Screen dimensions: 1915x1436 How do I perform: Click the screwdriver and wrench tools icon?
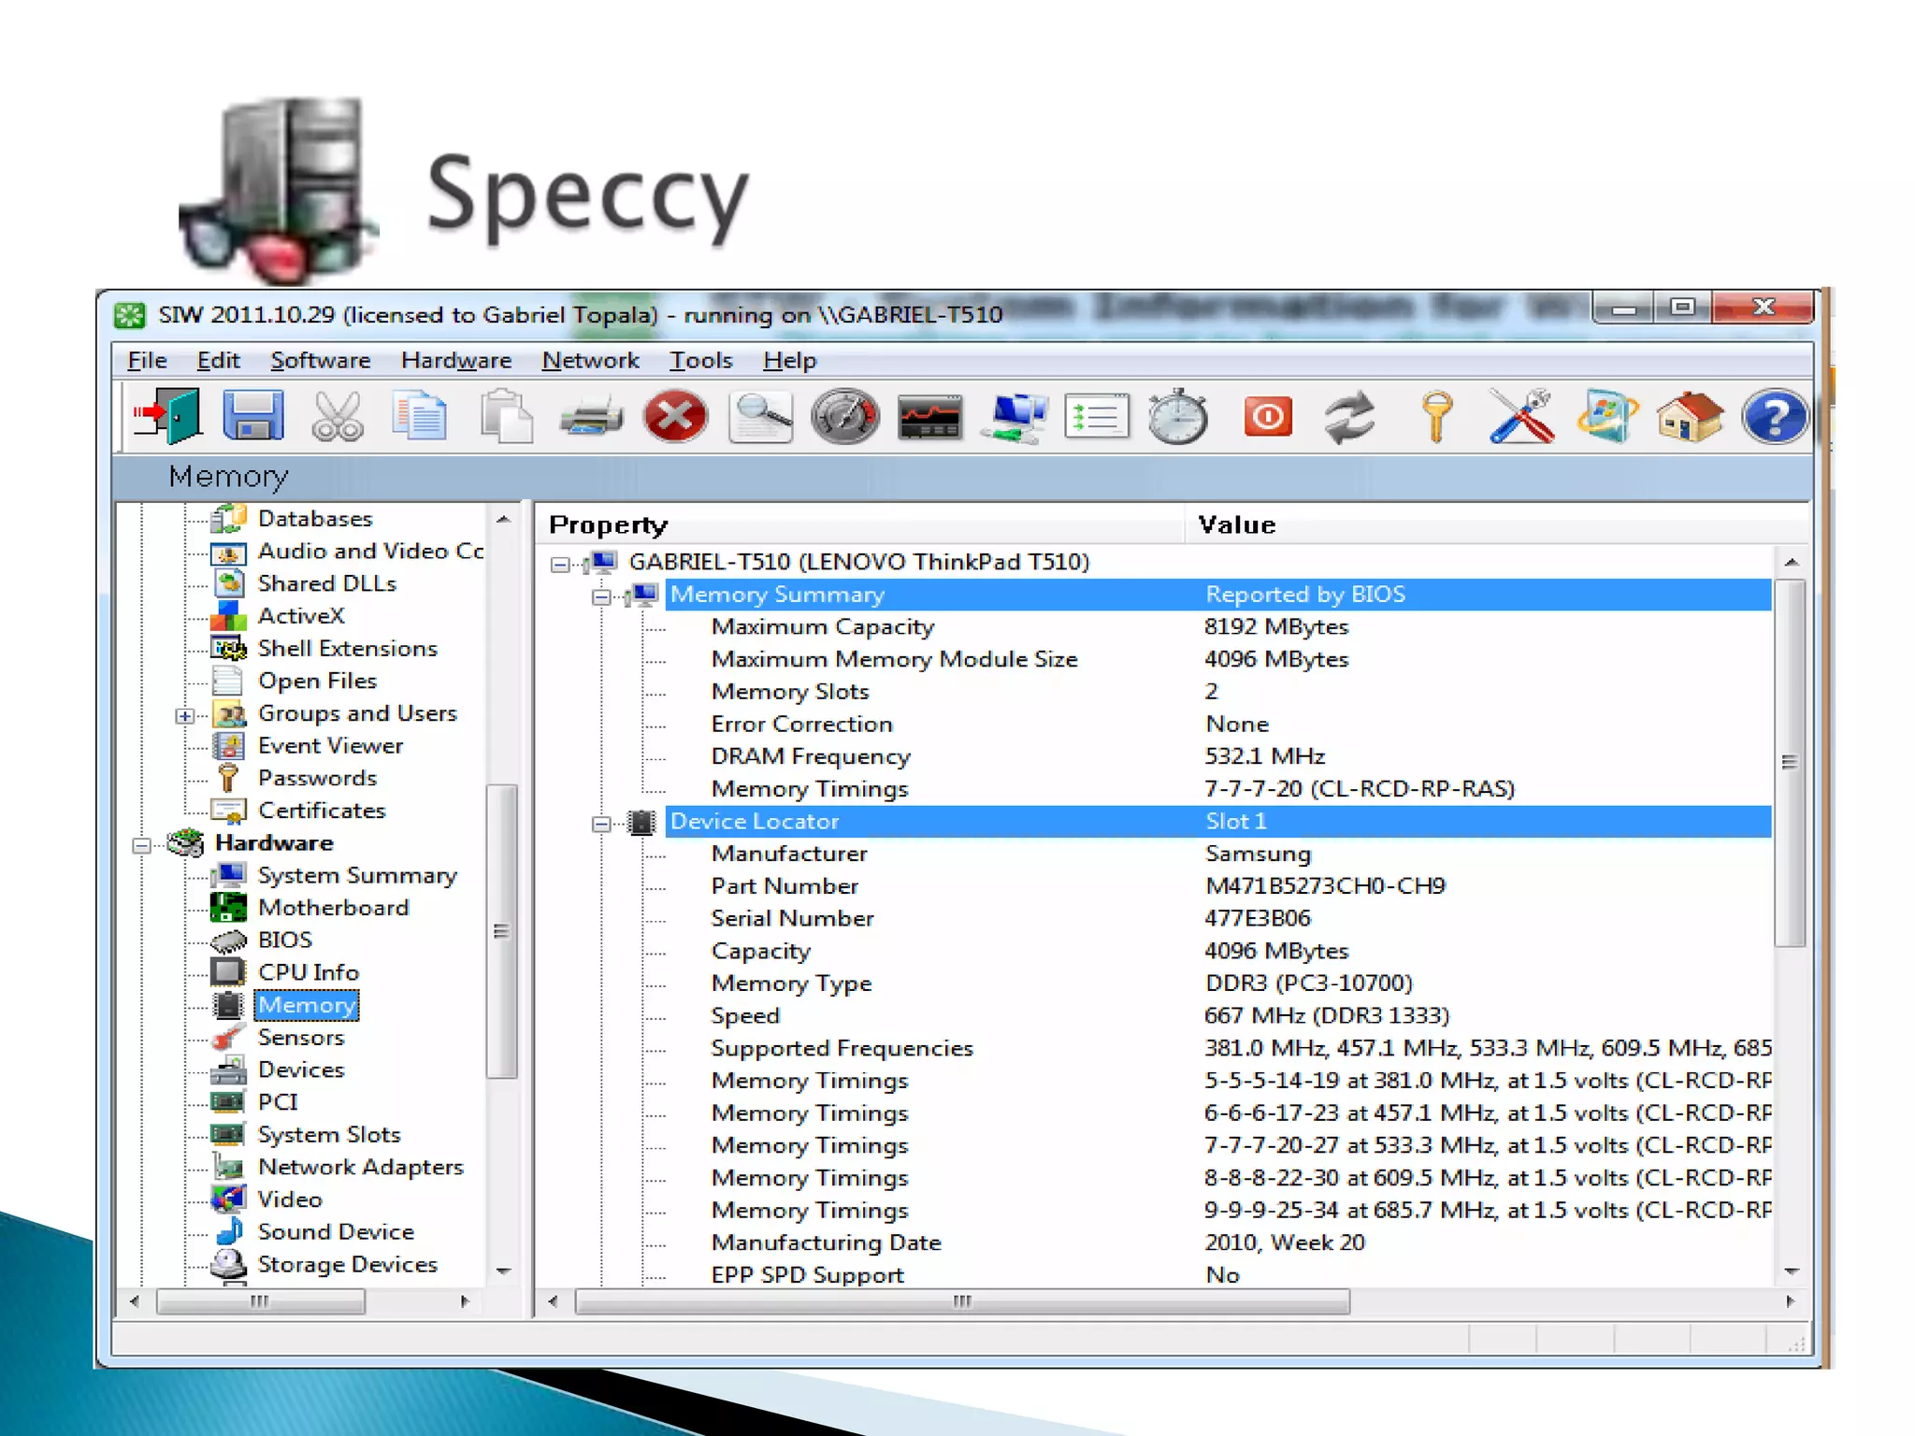1521,417
